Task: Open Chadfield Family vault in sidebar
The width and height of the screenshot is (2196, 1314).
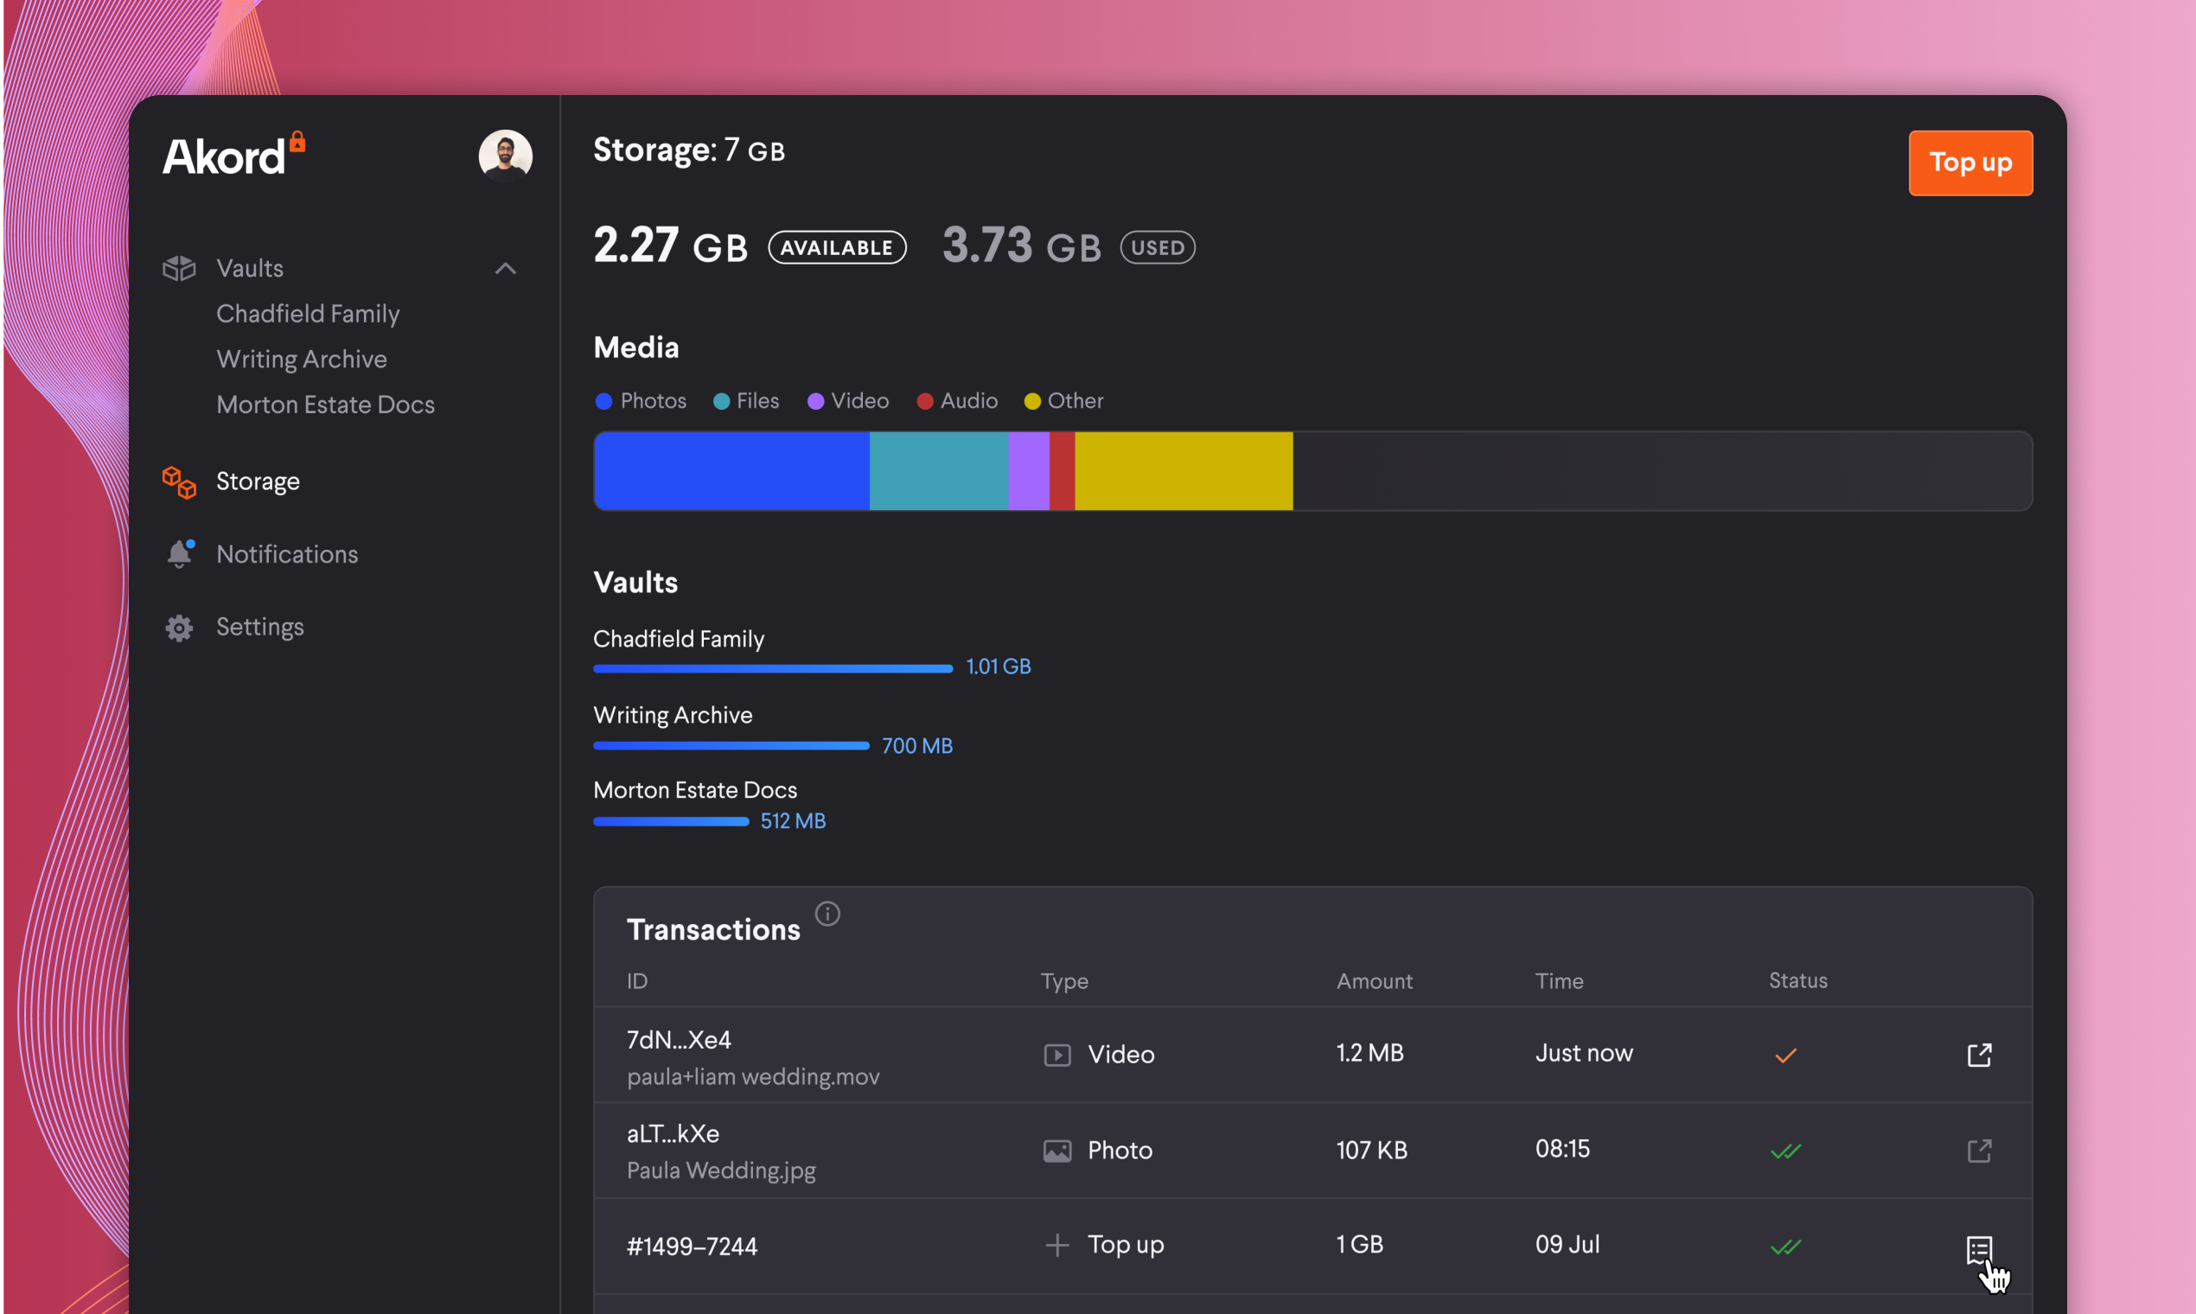Action: [x=307, y=314]
